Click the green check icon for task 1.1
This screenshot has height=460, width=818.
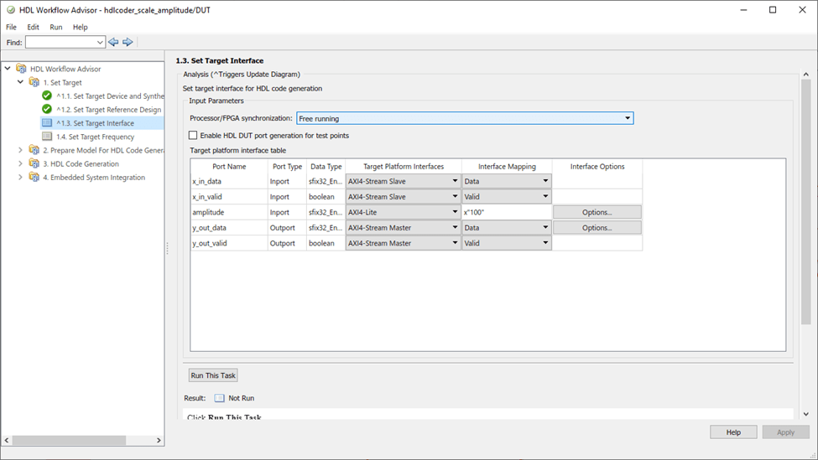(x=47, y=96)
